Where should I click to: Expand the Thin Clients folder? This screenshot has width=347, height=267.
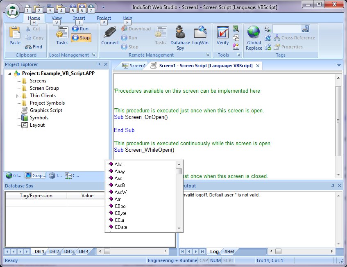(x=18, y=96)
